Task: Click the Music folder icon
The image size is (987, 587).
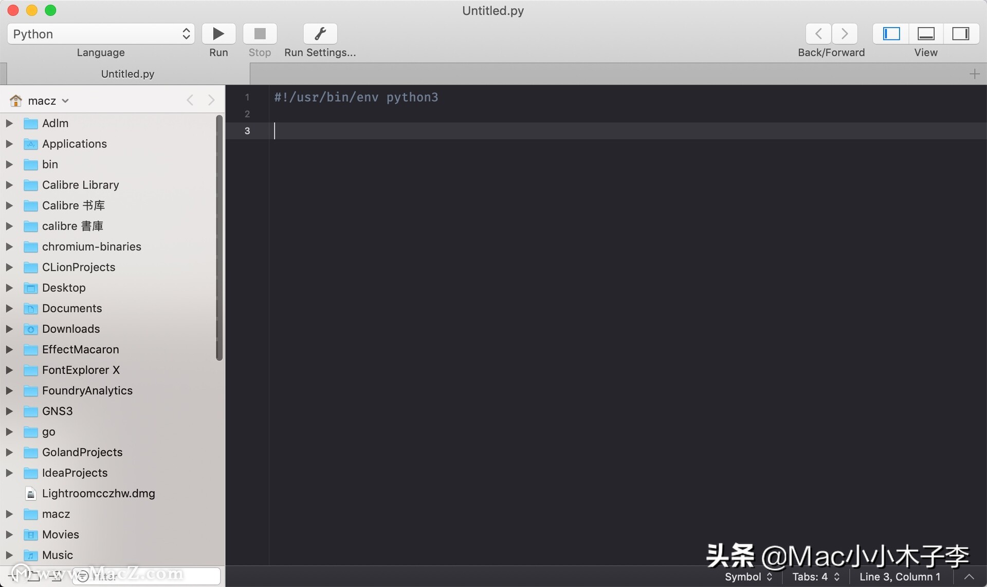Action: [x=31, y=555]
